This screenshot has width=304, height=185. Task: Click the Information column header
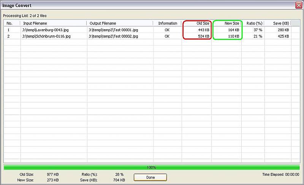[x=168, y=23]
